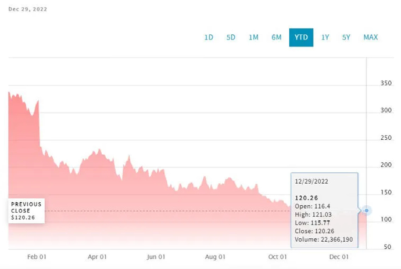Select the Apr 01 date marker
This screenshot has height=269, width=401.
click(97, 257)
